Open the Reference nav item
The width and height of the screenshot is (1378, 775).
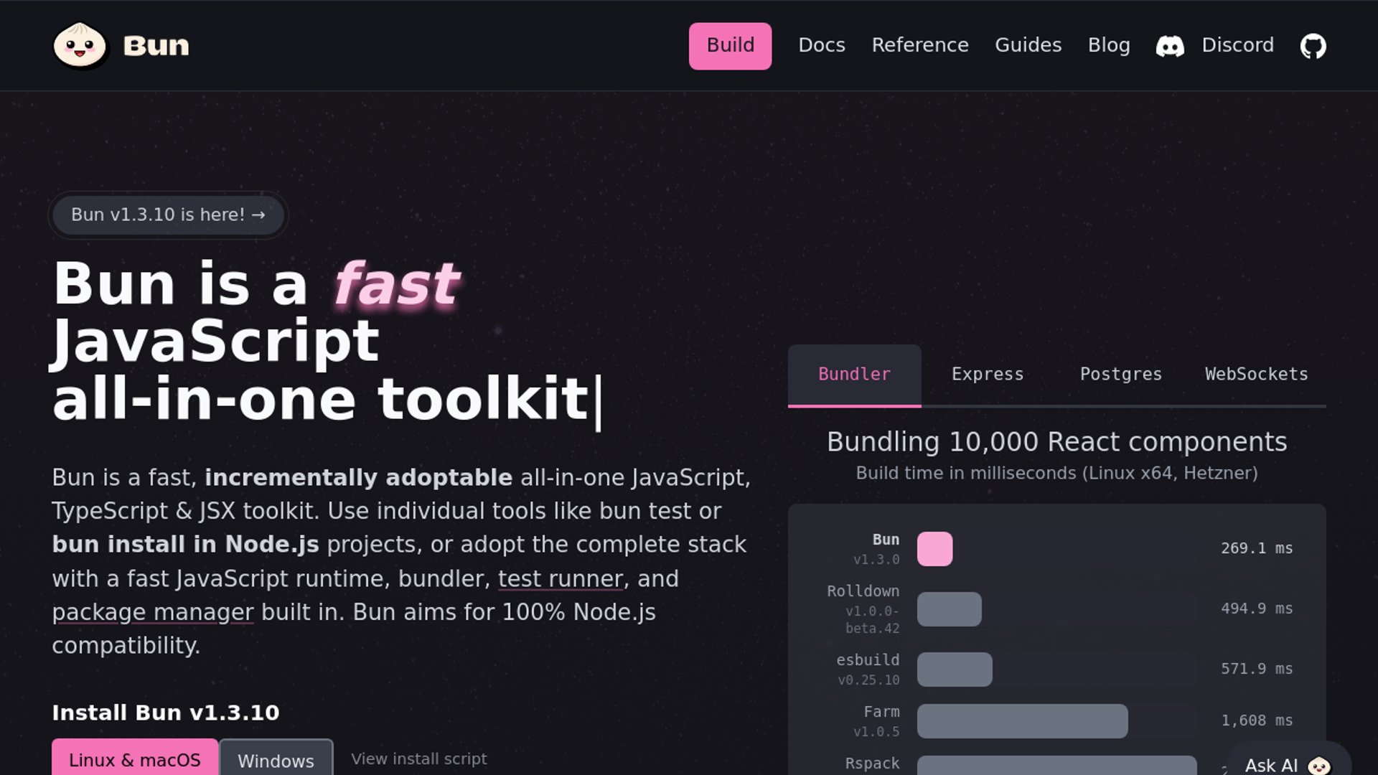[919, 45]
